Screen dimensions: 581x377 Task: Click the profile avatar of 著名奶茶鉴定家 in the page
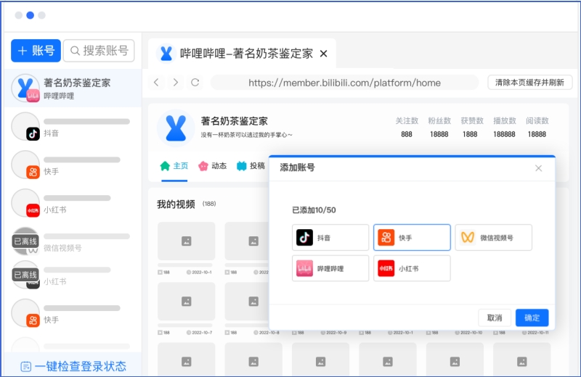point(176,128)
